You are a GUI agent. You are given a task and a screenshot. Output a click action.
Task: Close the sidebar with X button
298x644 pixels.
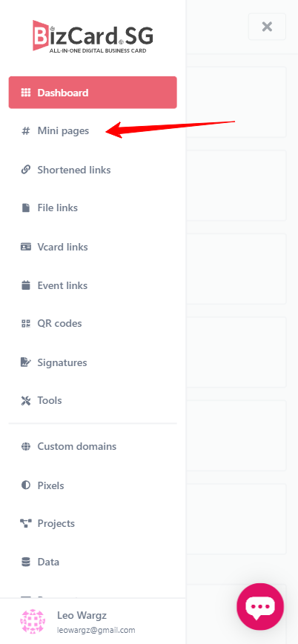[267, 27]
